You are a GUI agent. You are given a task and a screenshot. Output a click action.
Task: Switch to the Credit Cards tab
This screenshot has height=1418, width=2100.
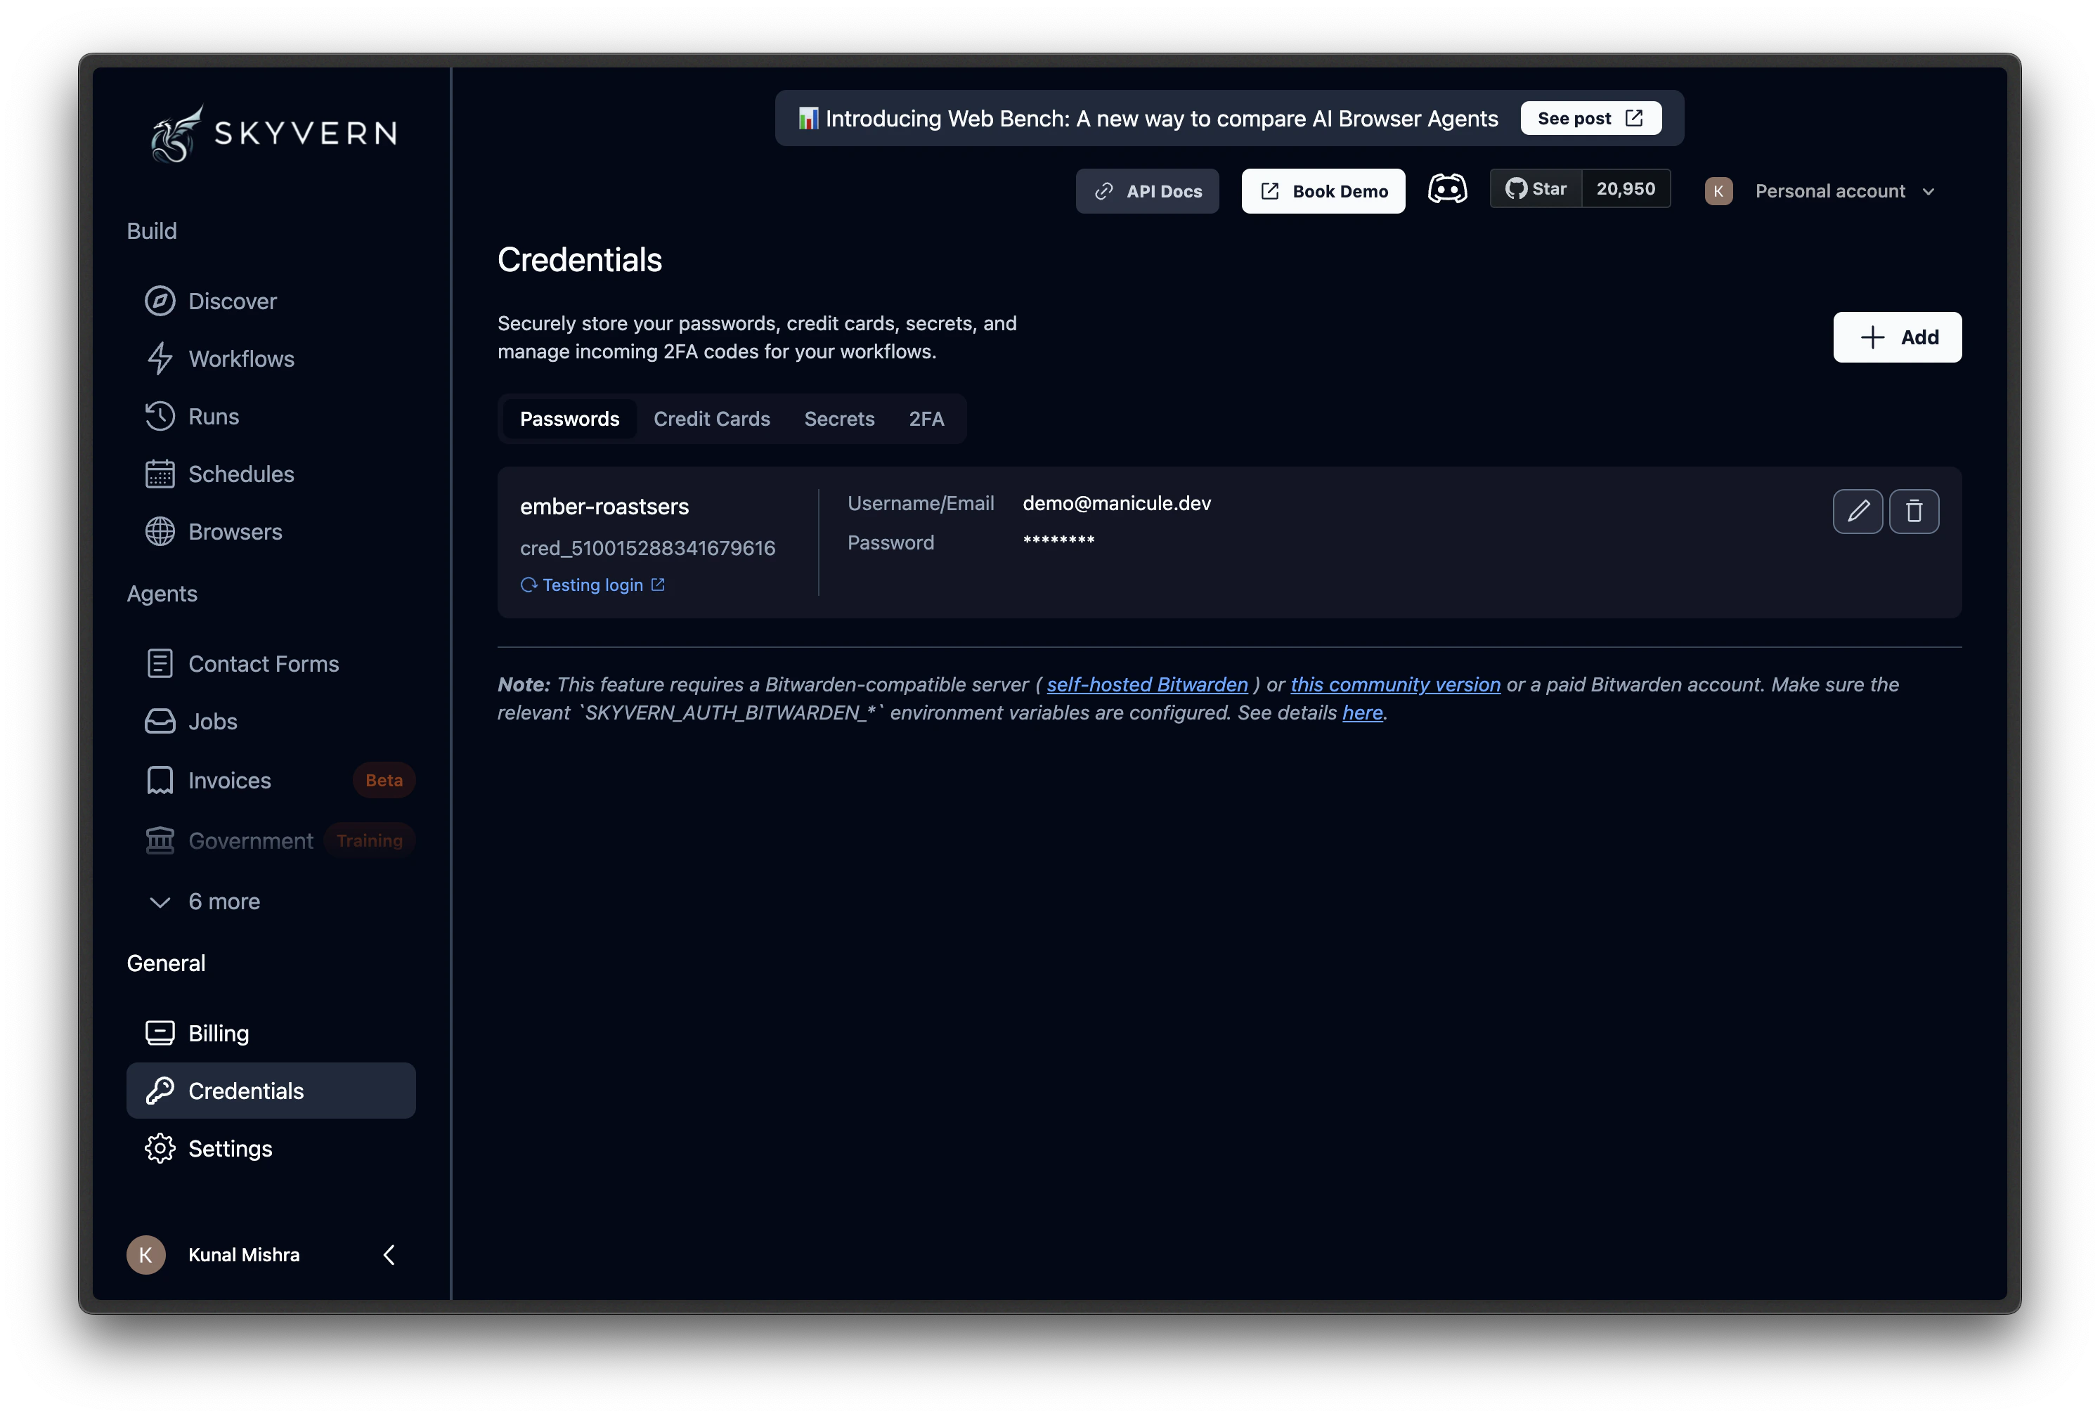click(x=711, y=419)
